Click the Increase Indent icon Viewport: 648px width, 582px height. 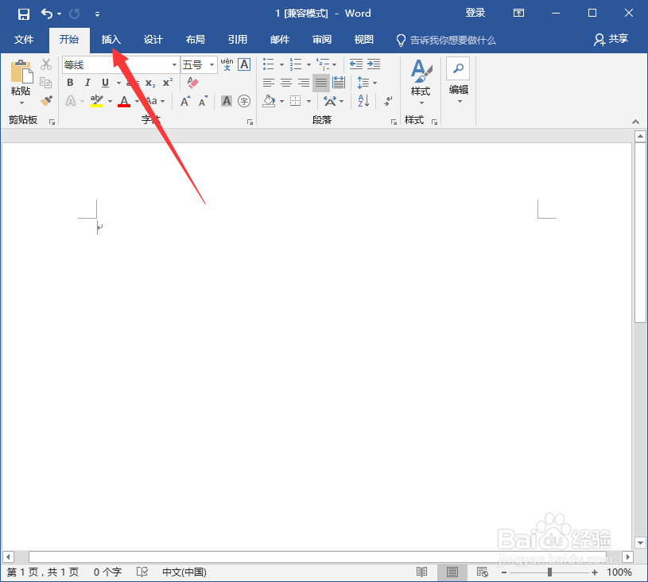point(374,64)
